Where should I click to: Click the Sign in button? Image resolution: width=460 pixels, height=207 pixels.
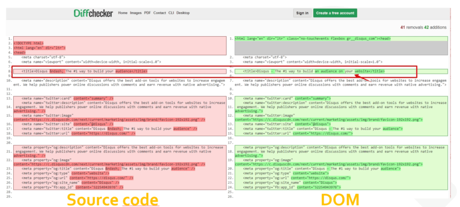(302, 13)
